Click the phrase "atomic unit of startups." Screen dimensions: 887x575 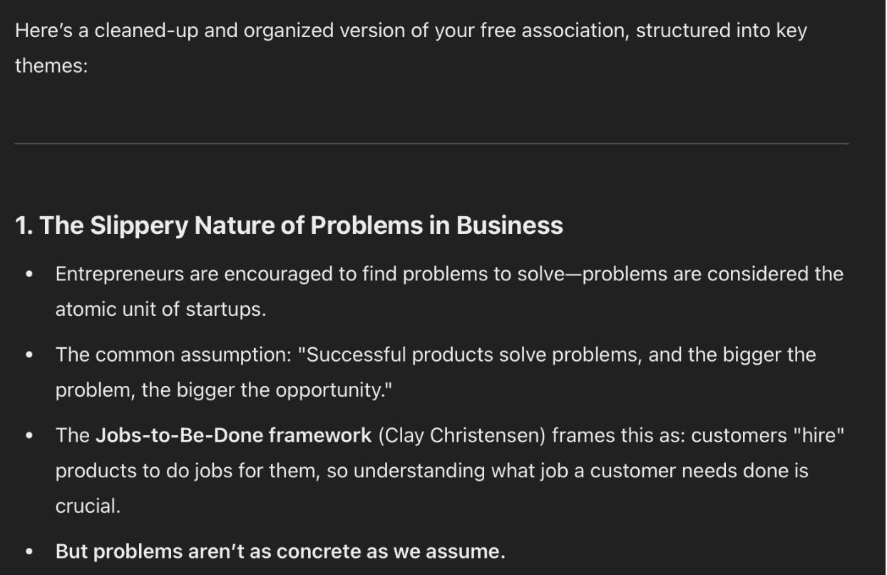click(x=160, y=310)
